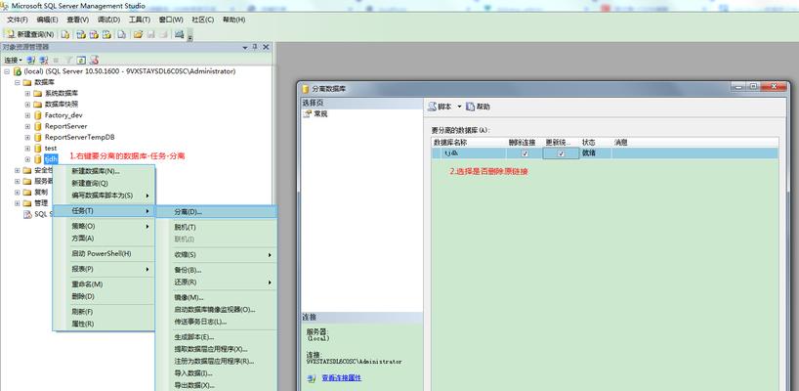Viewport: 799px width, 391px height.
Task: Select the 数据库快照 folder icon
Action: point(38,104)
